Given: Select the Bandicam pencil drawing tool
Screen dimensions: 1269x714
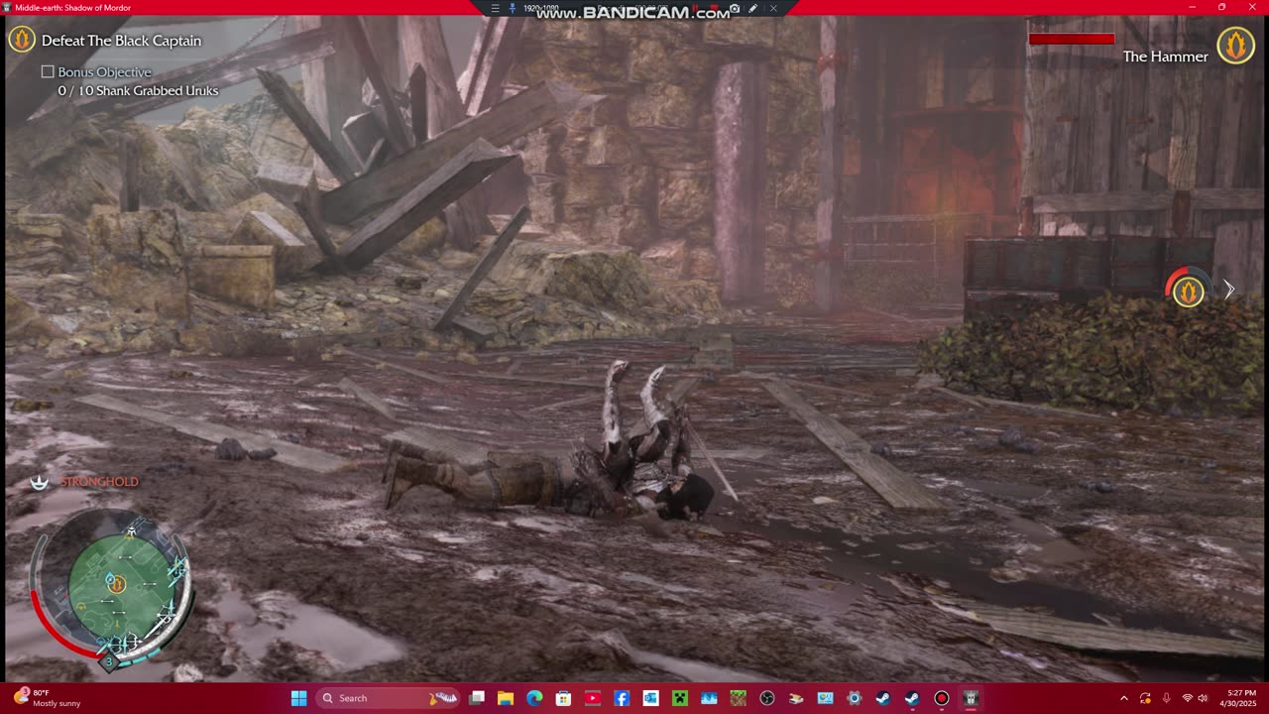Looking at the screenshot, I should (x=753, y=8).
